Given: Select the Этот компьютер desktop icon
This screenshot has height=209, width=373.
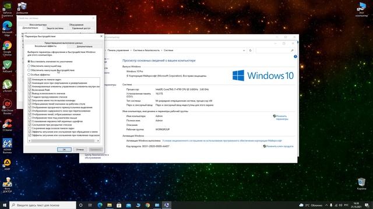Looking at the screenshot, I should 361,9.
